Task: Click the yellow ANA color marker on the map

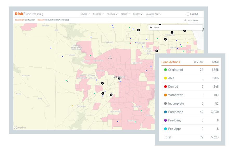Action: tap(72, 106)
